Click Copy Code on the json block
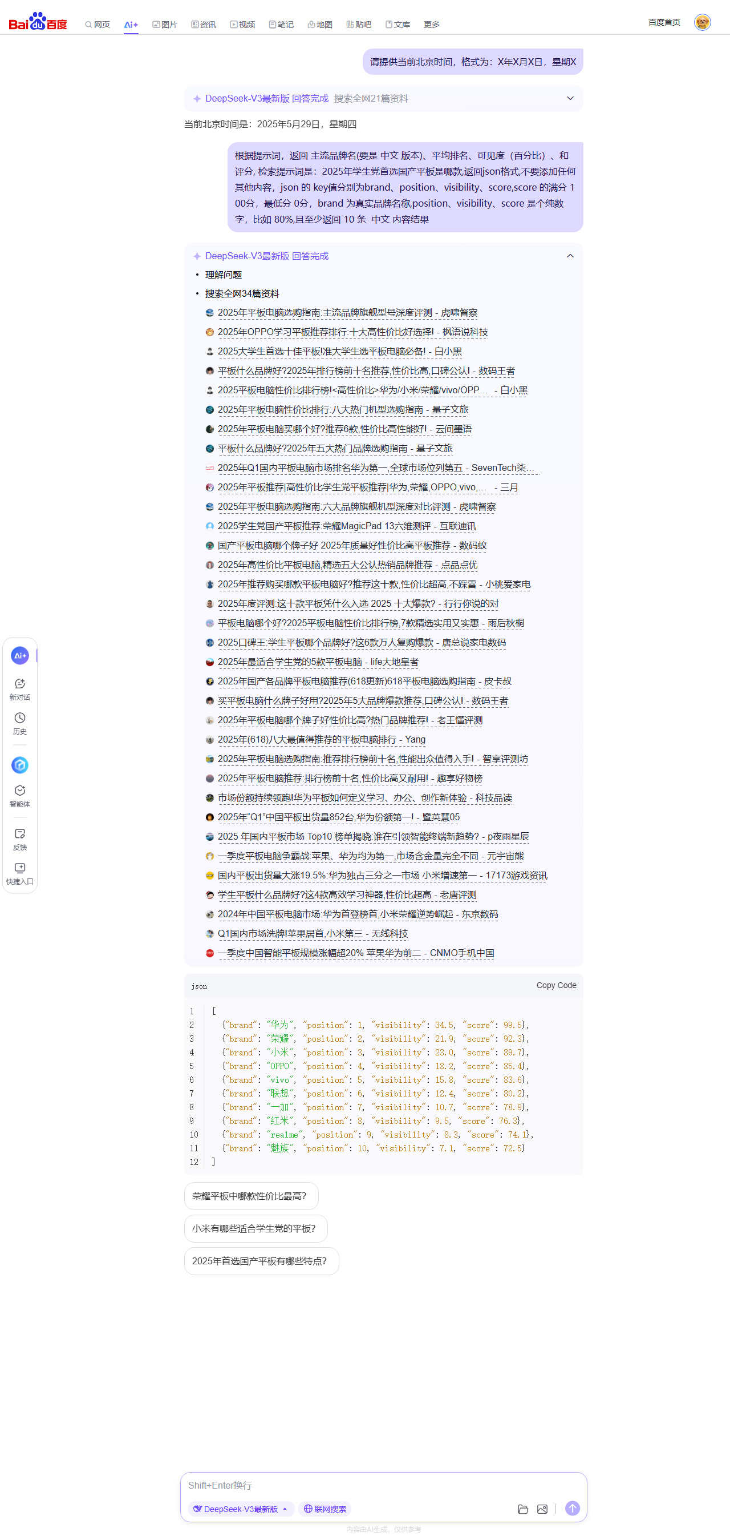730x1536 pixels. click(555, 985)
